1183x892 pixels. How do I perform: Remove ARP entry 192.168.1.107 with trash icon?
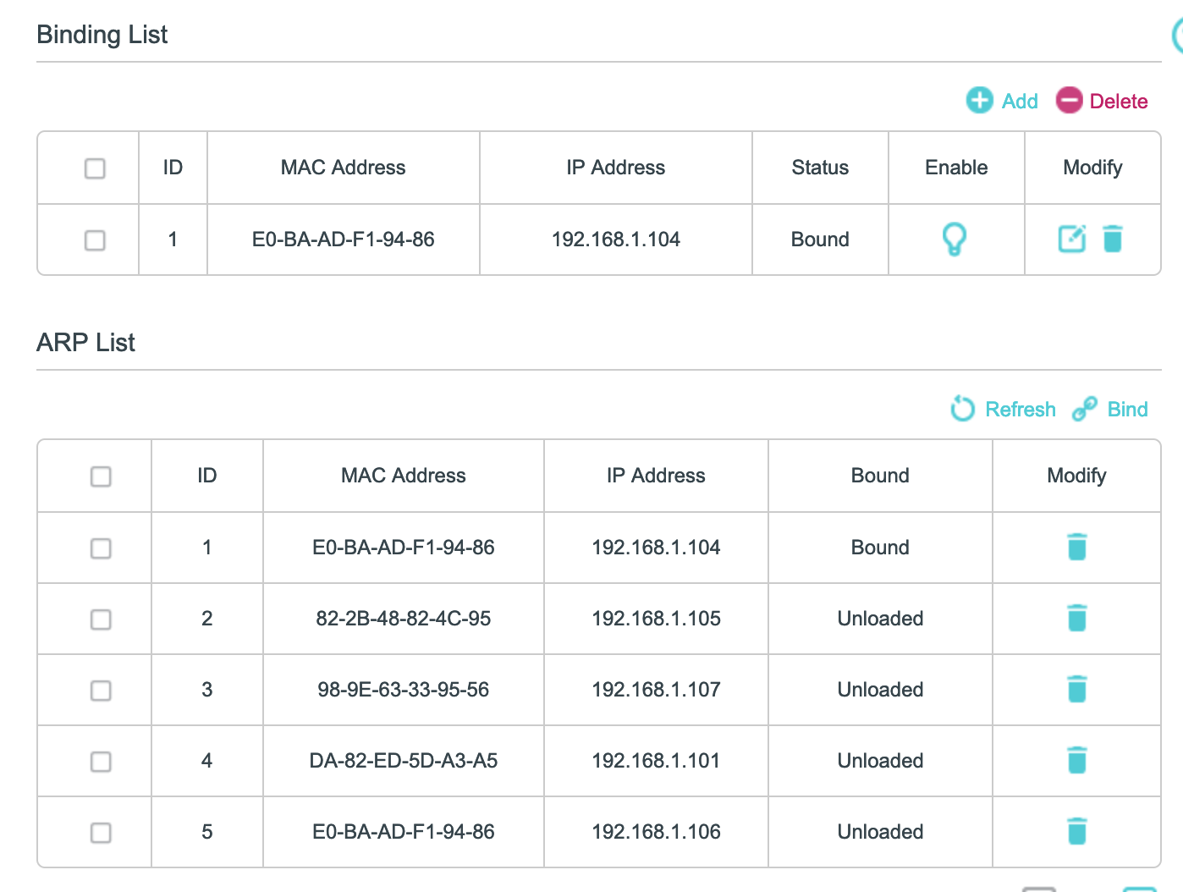(1076, 690)
